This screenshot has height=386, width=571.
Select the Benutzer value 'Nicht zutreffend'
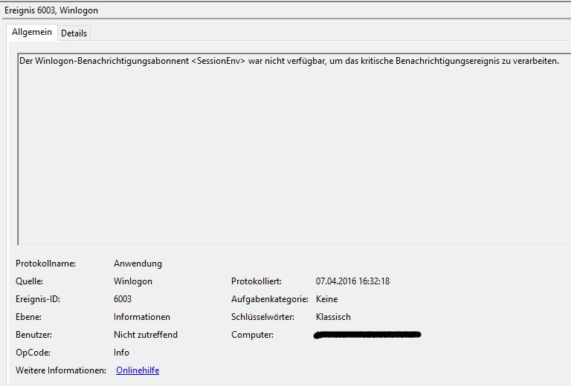pyautogui.click(x=146, y=335)
